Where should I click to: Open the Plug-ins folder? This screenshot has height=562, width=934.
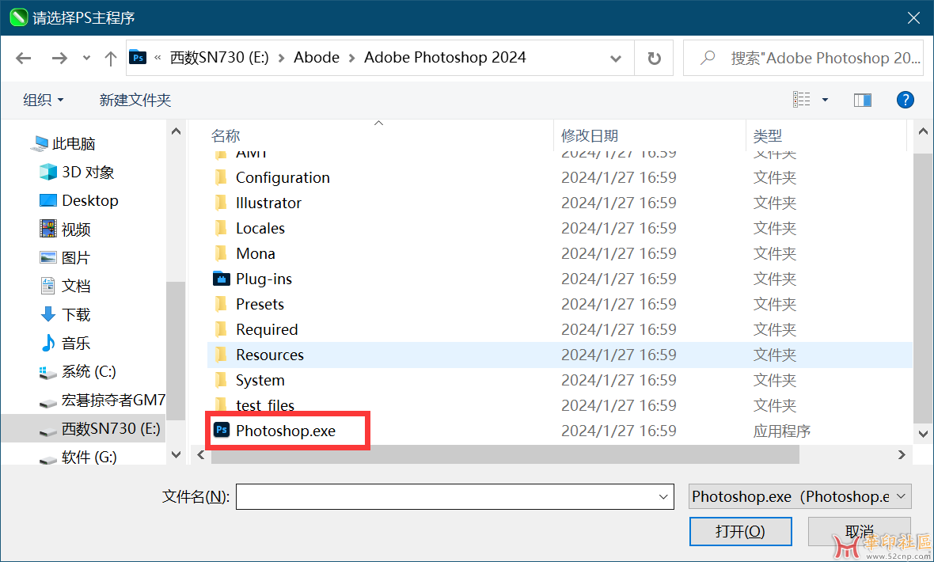[x=264, y=279]
